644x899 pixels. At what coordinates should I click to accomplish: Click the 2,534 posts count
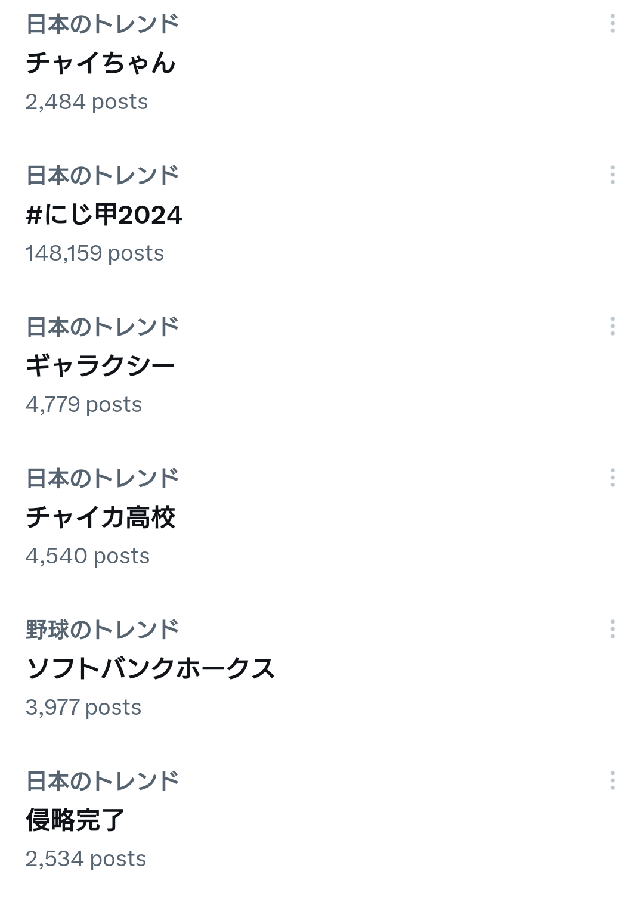point(86,859)
